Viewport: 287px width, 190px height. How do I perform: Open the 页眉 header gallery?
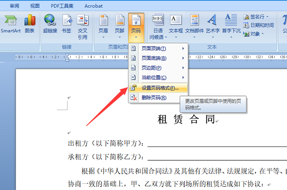(x=103, y=27)
